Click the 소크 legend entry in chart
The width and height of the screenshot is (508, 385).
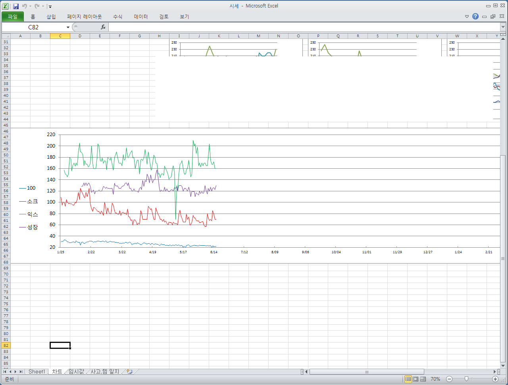[x=28, y=202]
